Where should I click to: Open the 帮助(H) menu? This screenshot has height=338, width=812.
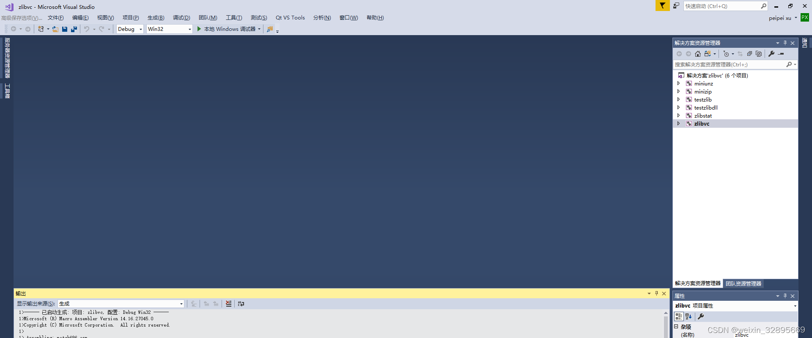point(375,18)
